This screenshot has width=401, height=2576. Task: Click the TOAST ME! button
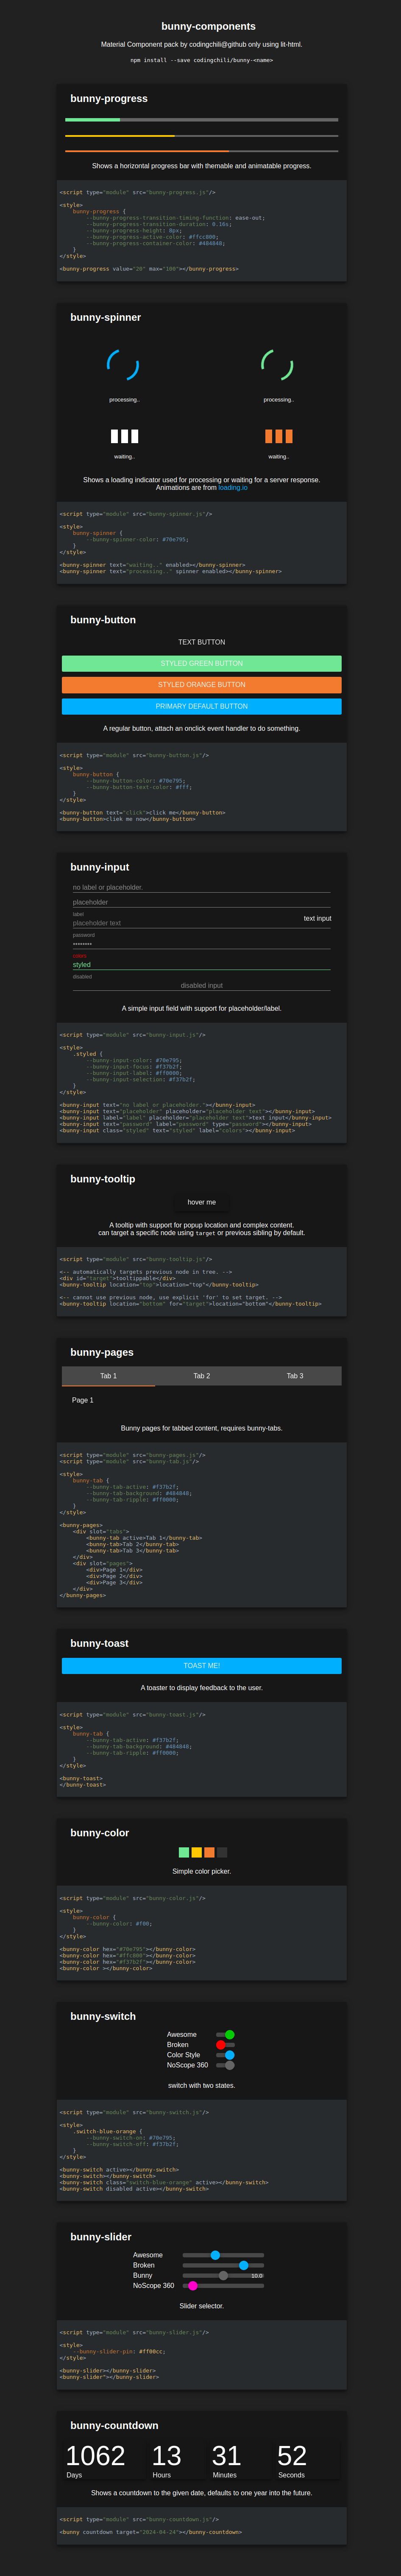click(x=201, y=1666)
